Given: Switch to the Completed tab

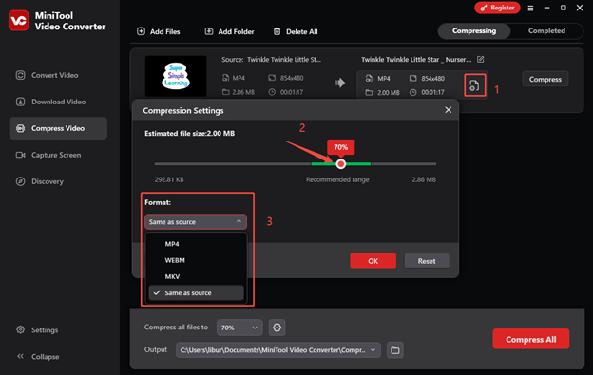Looking at the screenshot, I should (x=546, y=31).
